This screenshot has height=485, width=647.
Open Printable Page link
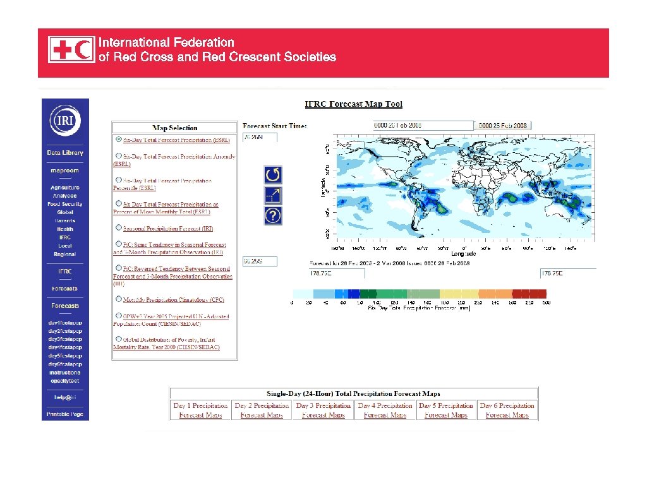click(x=65, y=414)
